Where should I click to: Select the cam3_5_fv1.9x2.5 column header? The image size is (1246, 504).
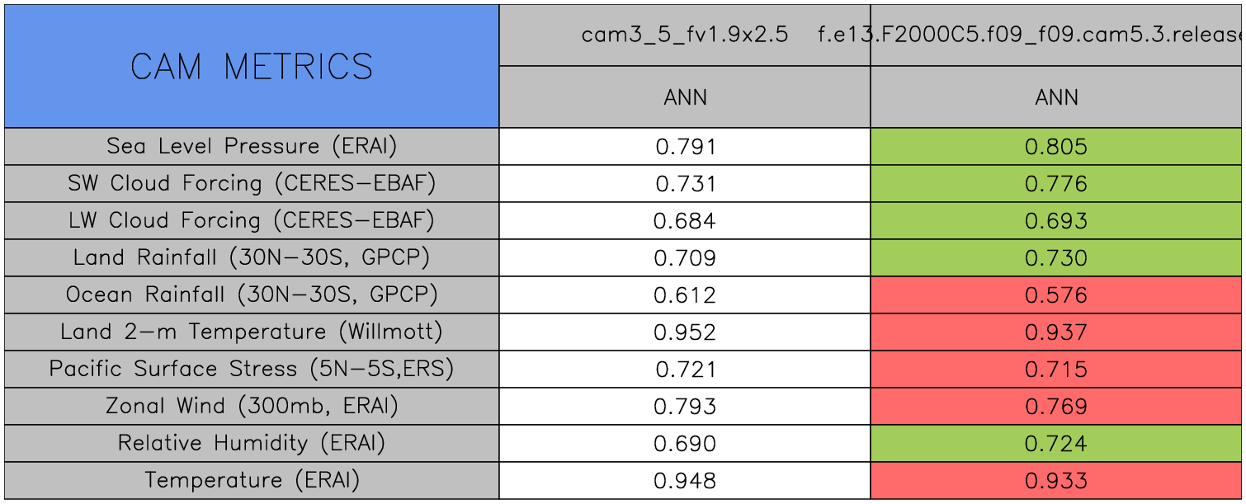(684, 35)
